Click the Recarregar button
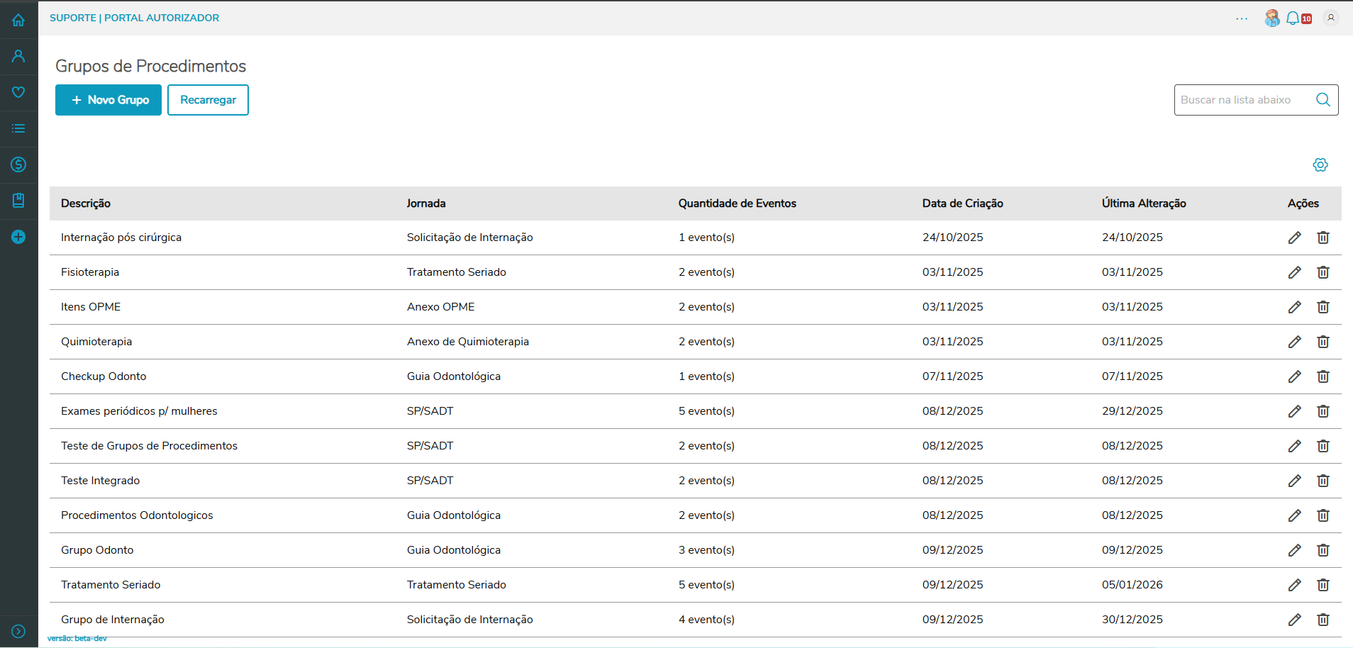1353x648 pixels. pos(208,100)
